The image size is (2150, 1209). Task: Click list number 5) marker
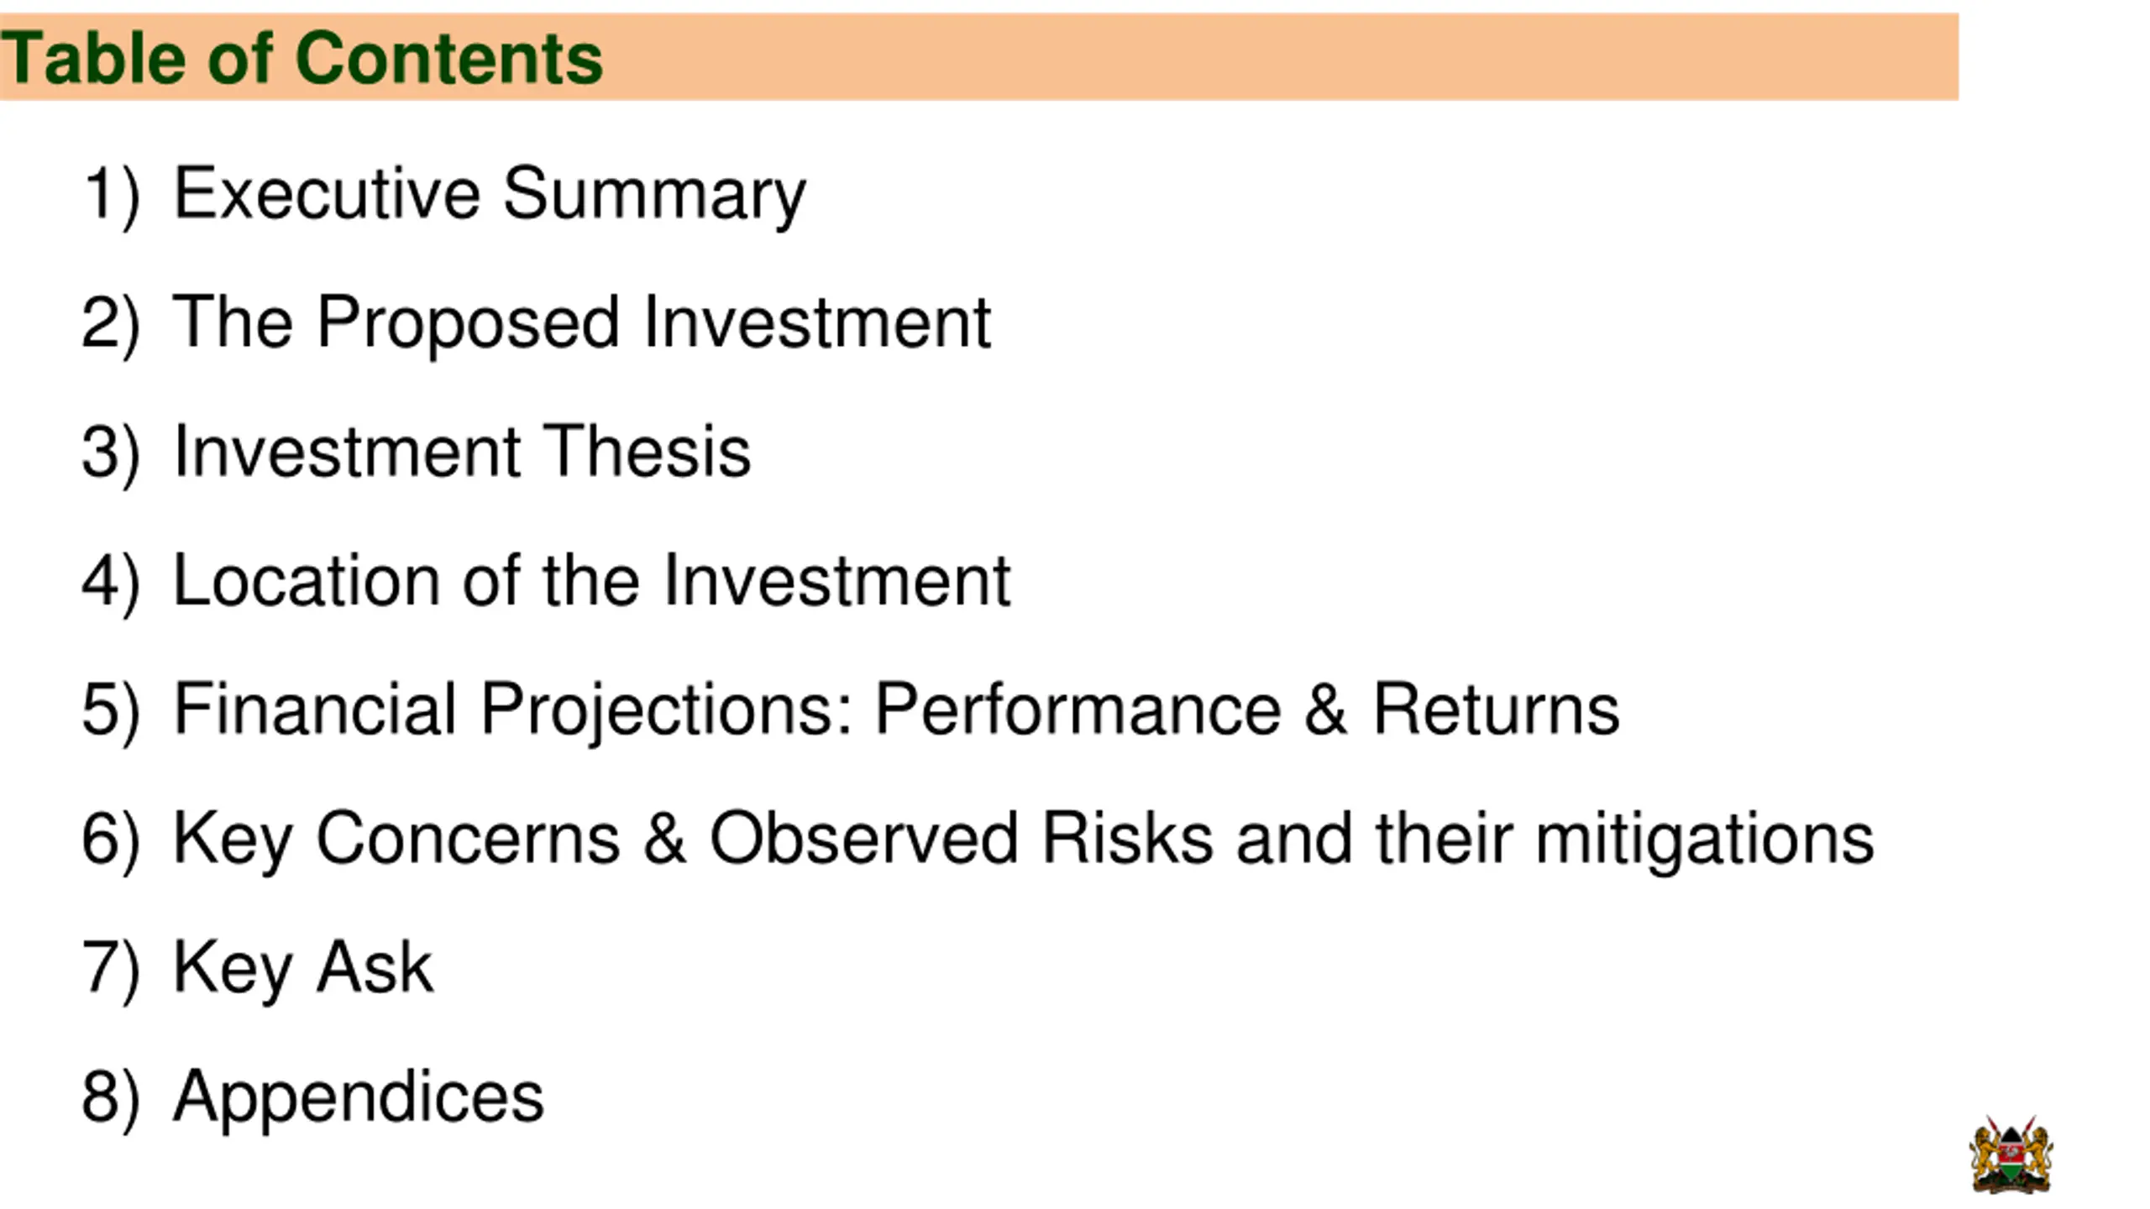point(111,711)
